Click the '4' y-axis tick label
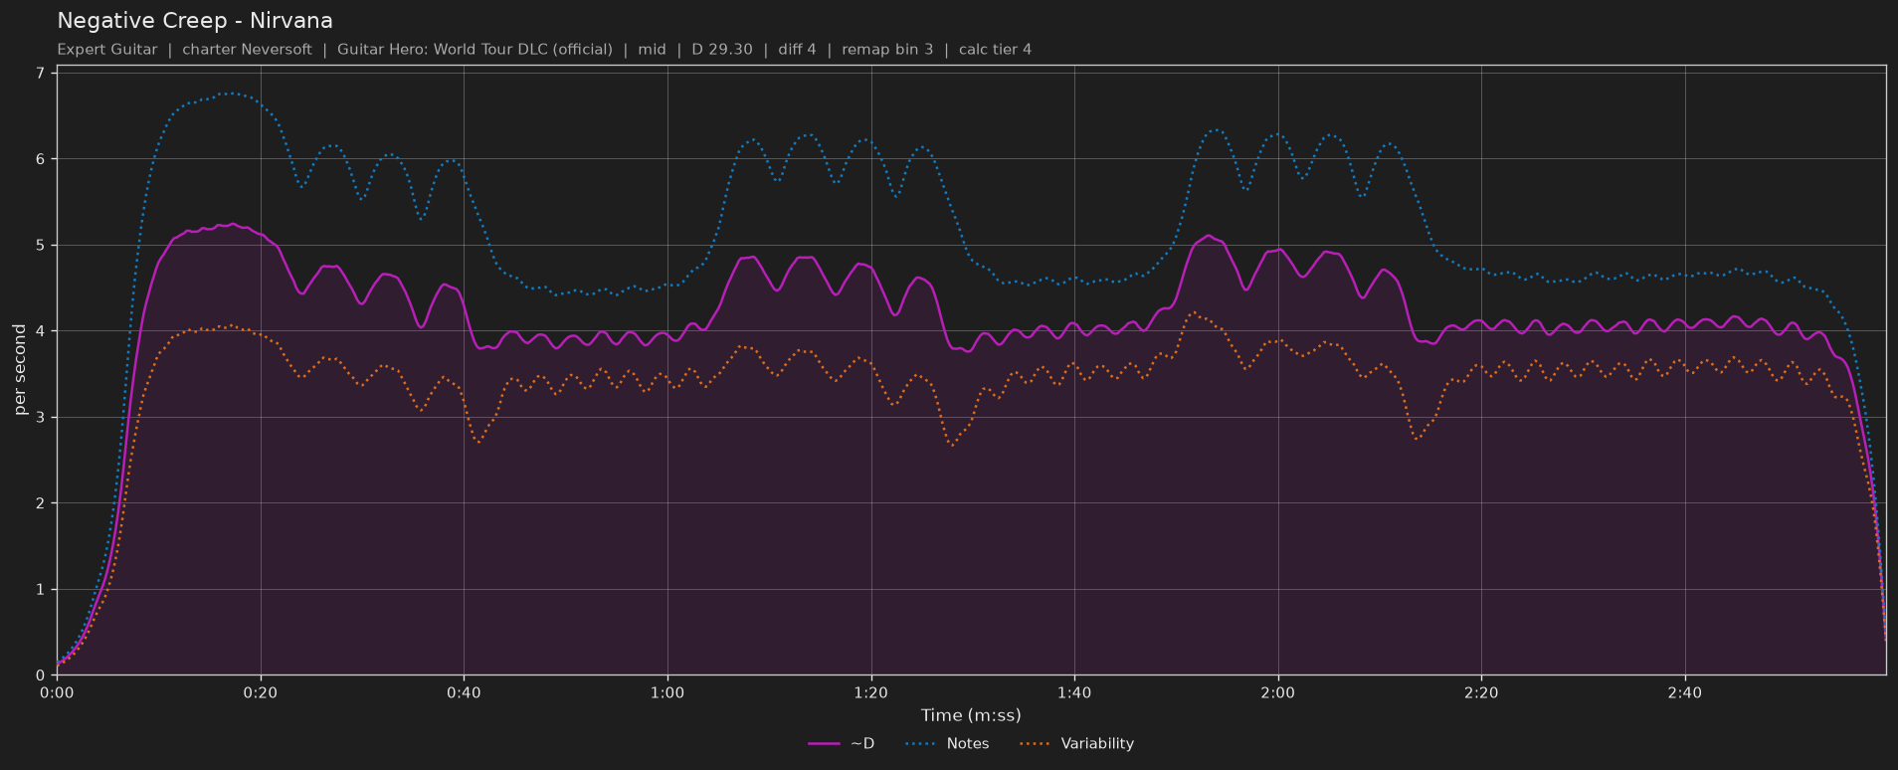Viewport: 1898px width, 770px height. point(40,331)
